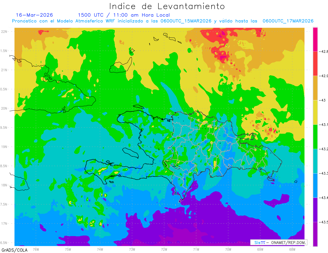This screenshot has width=328, height=253.
Task: Pick the red legend swatch below -42.8
Action: [315, 64]
